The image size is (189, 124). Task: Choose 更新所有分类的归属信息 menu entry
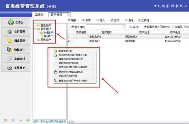point(75,72)
